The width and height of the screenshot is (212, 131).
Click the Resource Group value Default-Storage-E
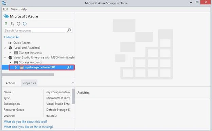click(x=58, y=110)
